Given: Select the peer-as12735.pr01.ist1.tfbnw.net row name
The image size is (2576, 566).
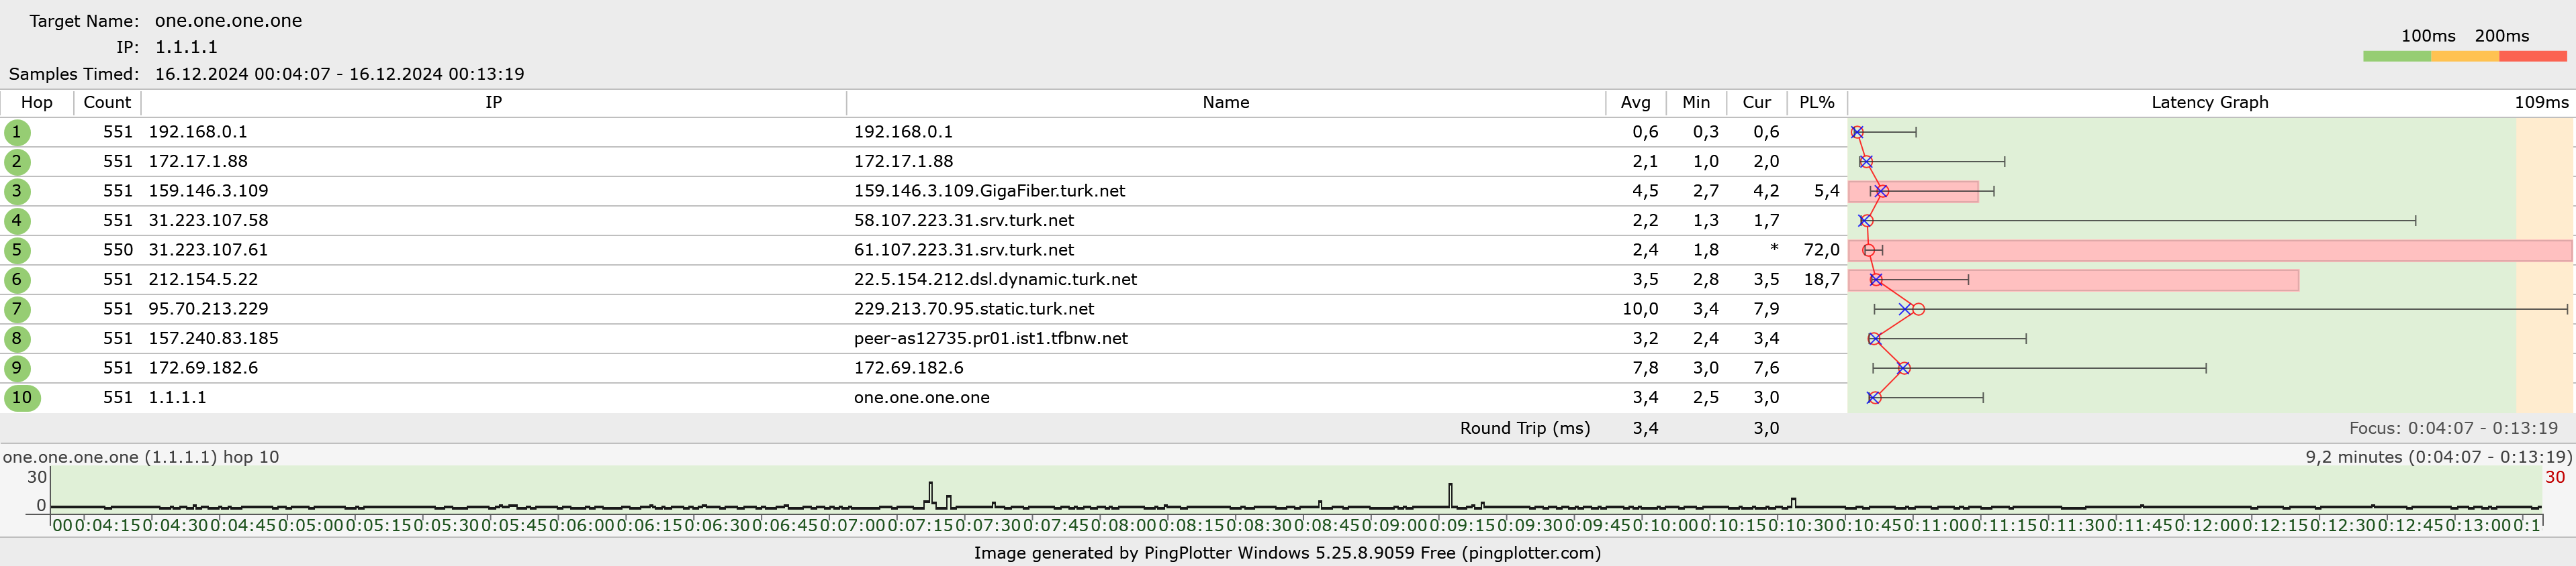Looking at the screenshot, I should click(x=990, y=339).
